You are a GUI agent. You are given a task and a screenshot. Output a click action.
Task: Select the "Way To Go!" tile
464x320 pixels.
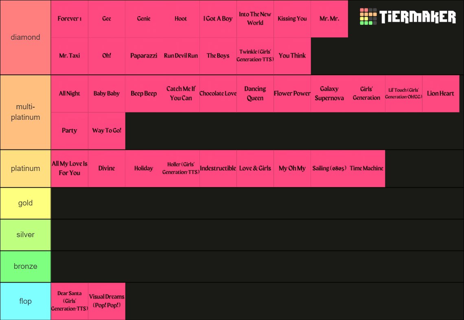click(x=107, y=130)
